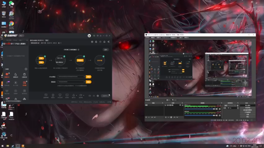Open Scene Collection menu in OBS

174,37
